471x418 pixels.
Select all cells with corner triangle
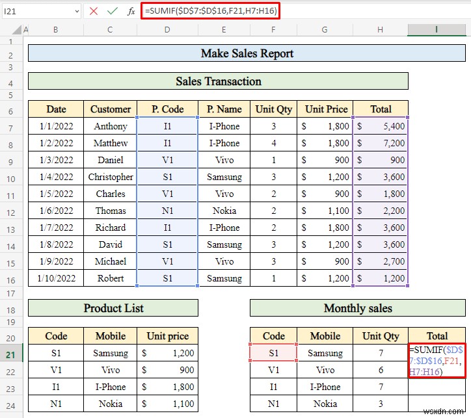[x=17, y=30]
